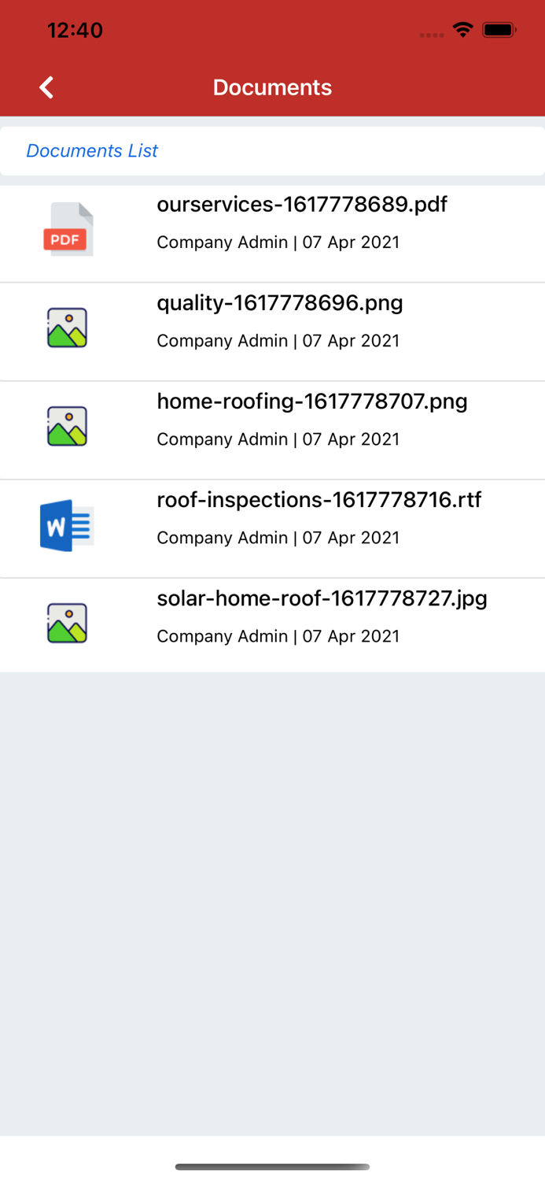Select the ourservices-1617778689.pdf entry
This screenshot has width=545, height=1181.
303,204
